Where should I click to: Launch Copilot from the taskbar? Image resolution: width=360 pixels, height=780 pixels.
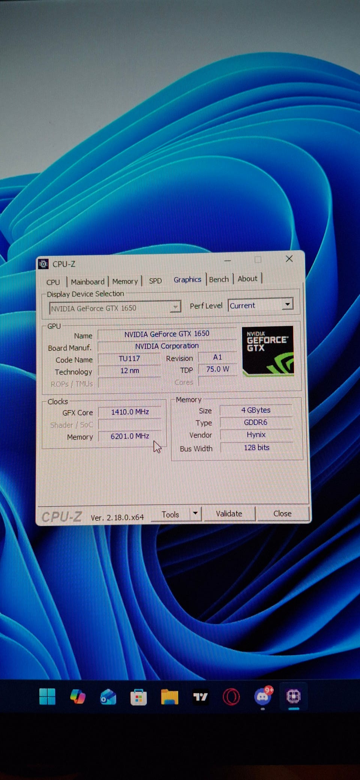coord(78,697)
